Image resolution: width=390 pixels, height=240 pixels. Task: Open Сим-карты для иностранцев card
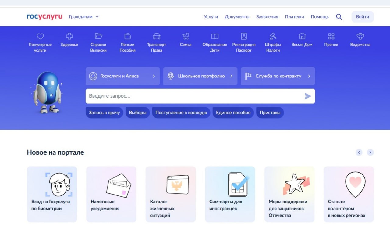pos(230,194)
